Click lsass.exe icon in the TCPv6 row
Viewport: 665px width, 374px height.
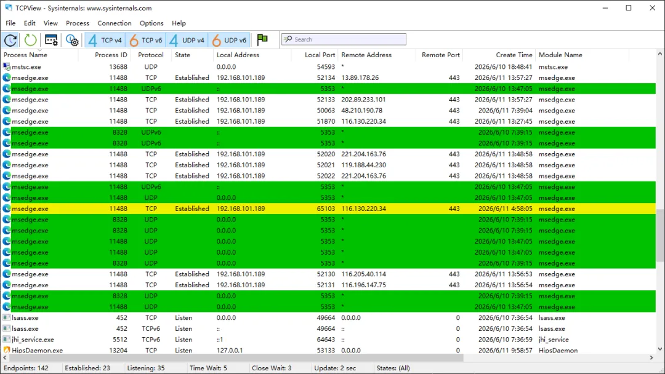pos(6,328)
